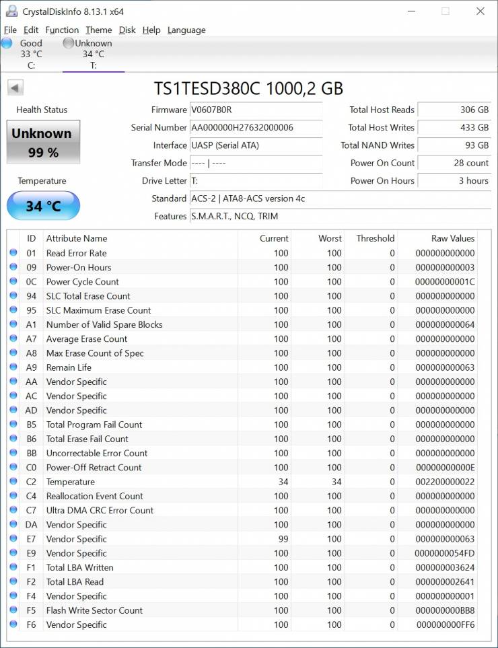Click the status dot of Total LBA Written
498x648 pixels.
(13, 567)
